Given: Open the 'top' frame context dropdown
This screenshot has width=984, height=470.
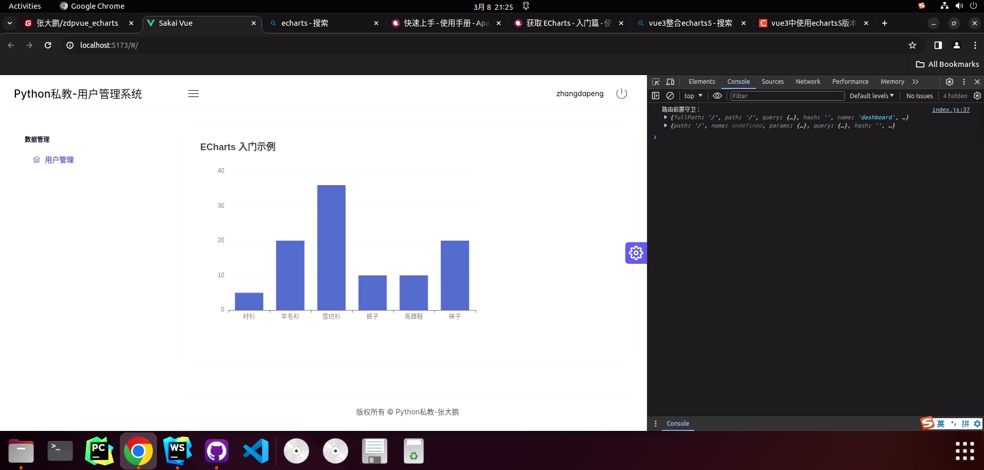Looking at the screenshot, I should click(x=693, y=96).
